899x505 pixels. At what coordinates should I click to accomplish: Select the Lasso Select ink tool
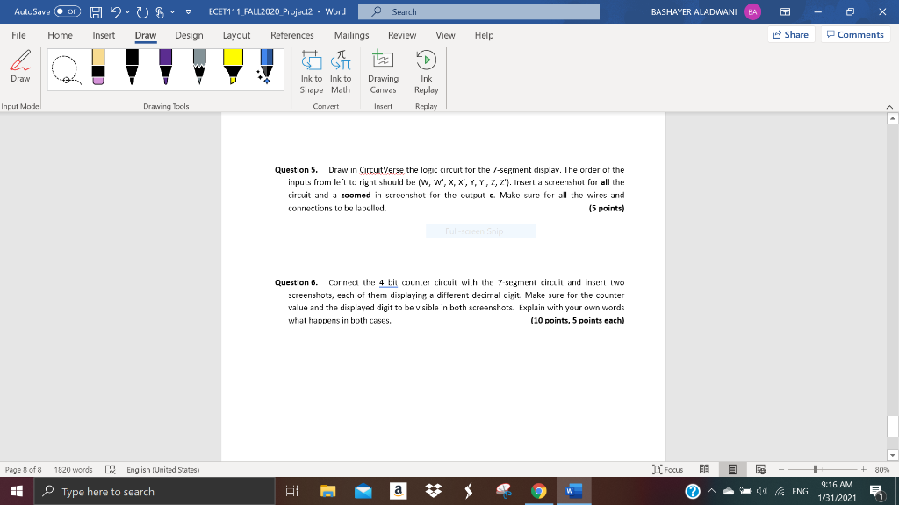(x=66, y=70)
